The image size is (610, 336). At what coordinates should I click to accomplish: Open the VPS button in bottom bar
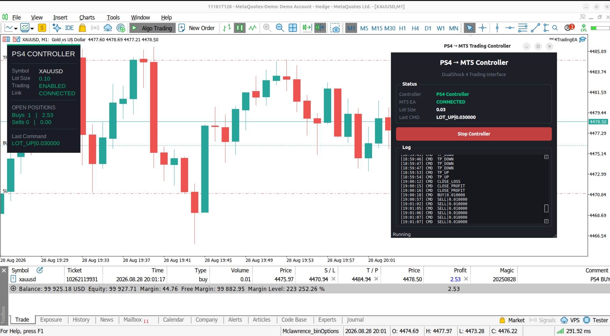570,320
